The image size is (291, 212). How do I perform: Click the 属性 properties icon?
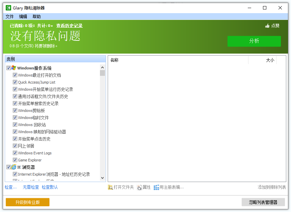(139, 187)
